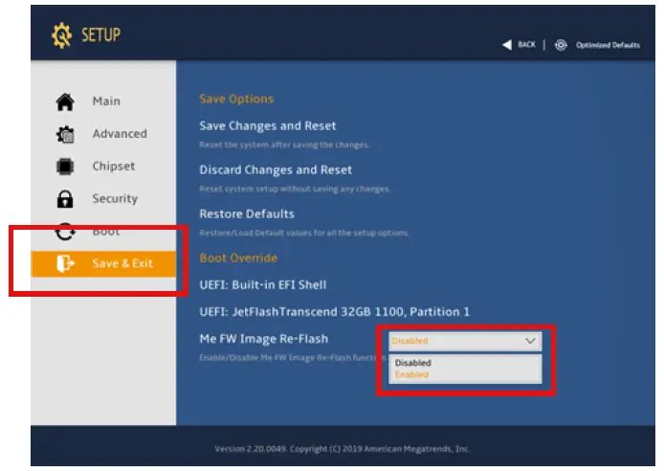Click 'Reset the system after saving the changes' text
Viewport: 664px width, 471px height.
coord(284,145)
